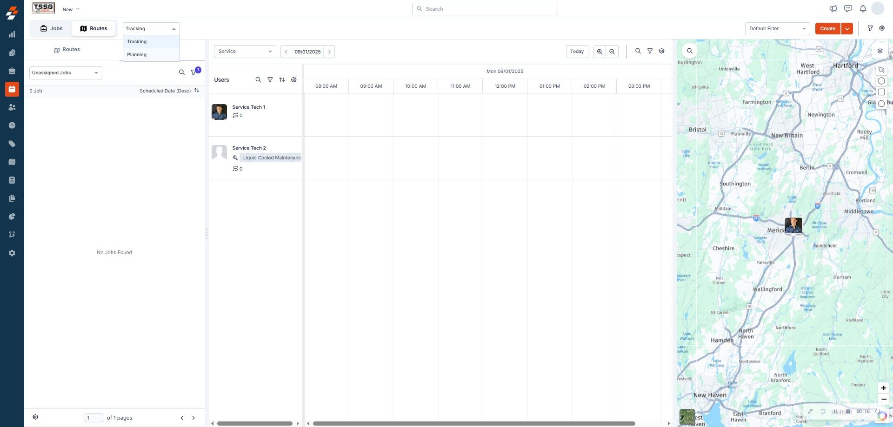This screenshot has height=427, width=893.
Task: Switch to the Routes view toggle
Action: click(93, 28)
